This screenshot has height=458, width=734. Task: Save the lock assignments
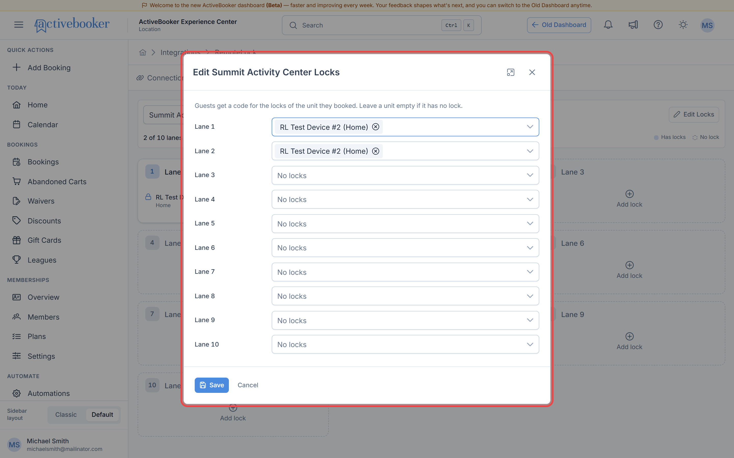[212, 385]
